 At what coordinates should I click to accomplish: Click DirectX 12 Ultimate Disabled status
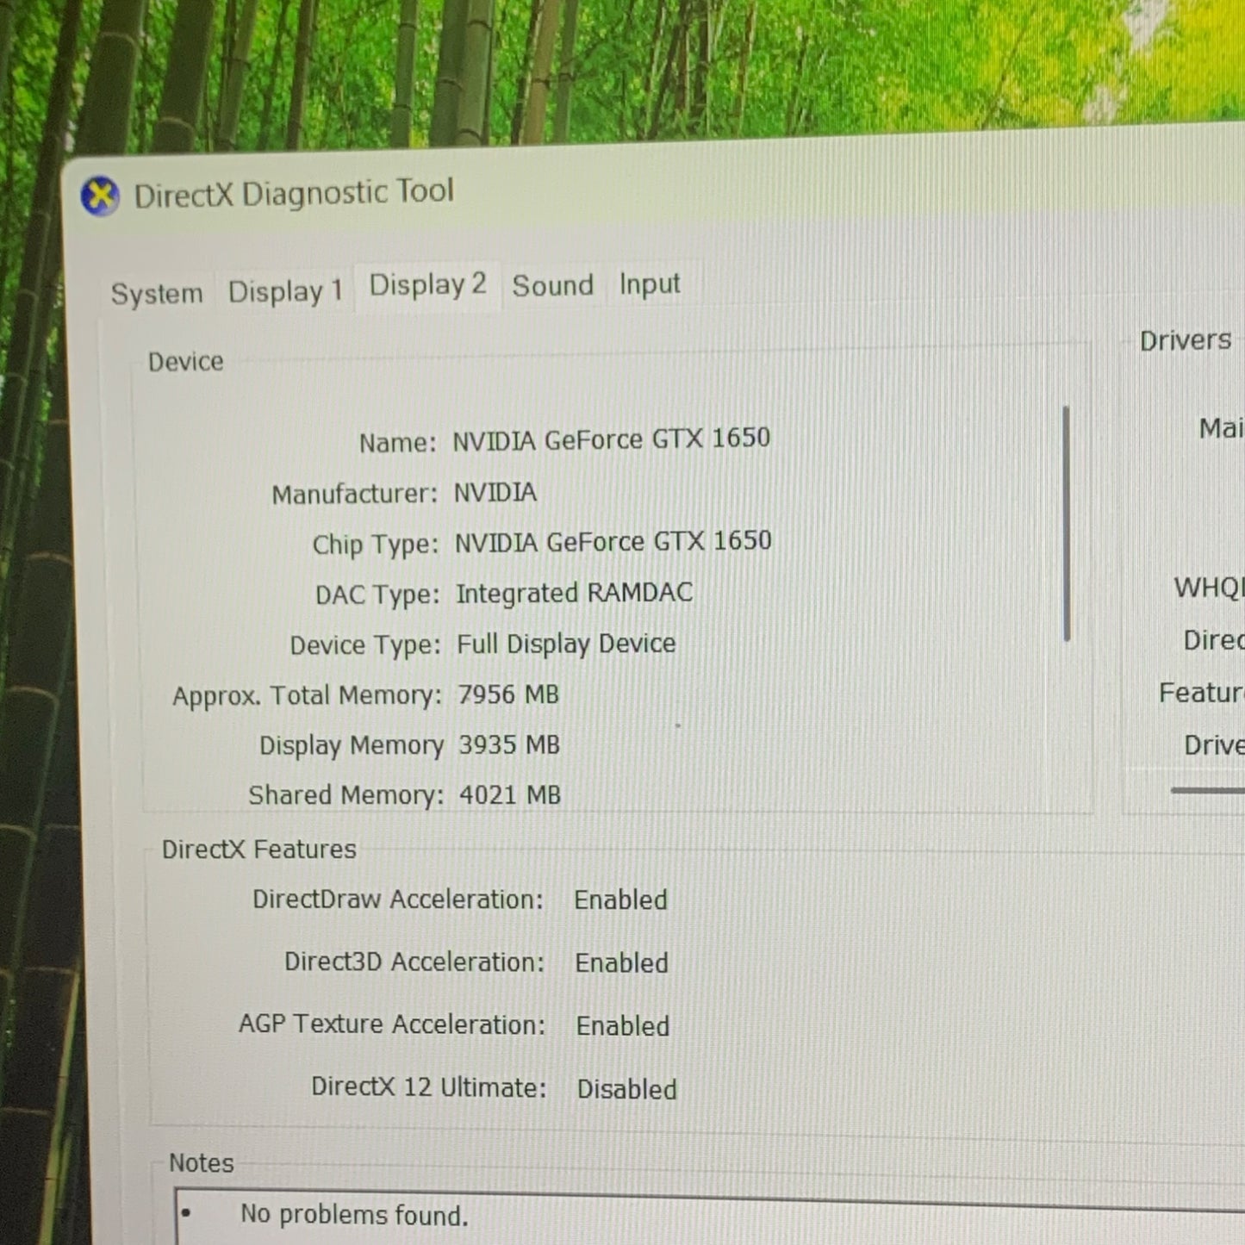point(627,1089)
